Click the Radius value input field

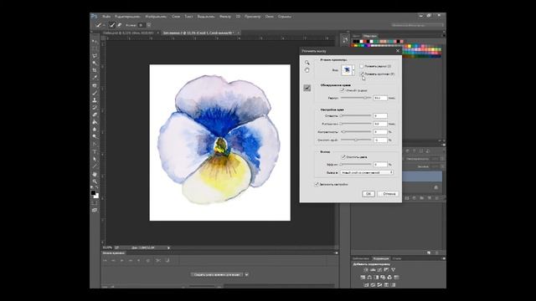click(x=380, y=98)
